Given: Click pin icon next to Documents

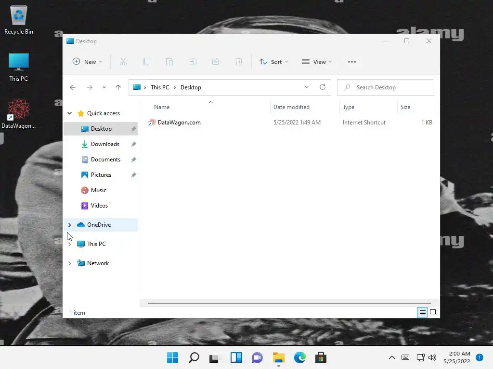Looking at the screenshot, I should (x=134, y=160).
